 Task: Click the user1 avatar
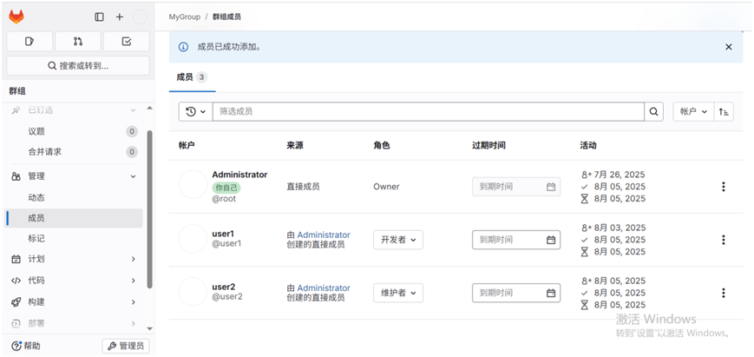[193, 239]
